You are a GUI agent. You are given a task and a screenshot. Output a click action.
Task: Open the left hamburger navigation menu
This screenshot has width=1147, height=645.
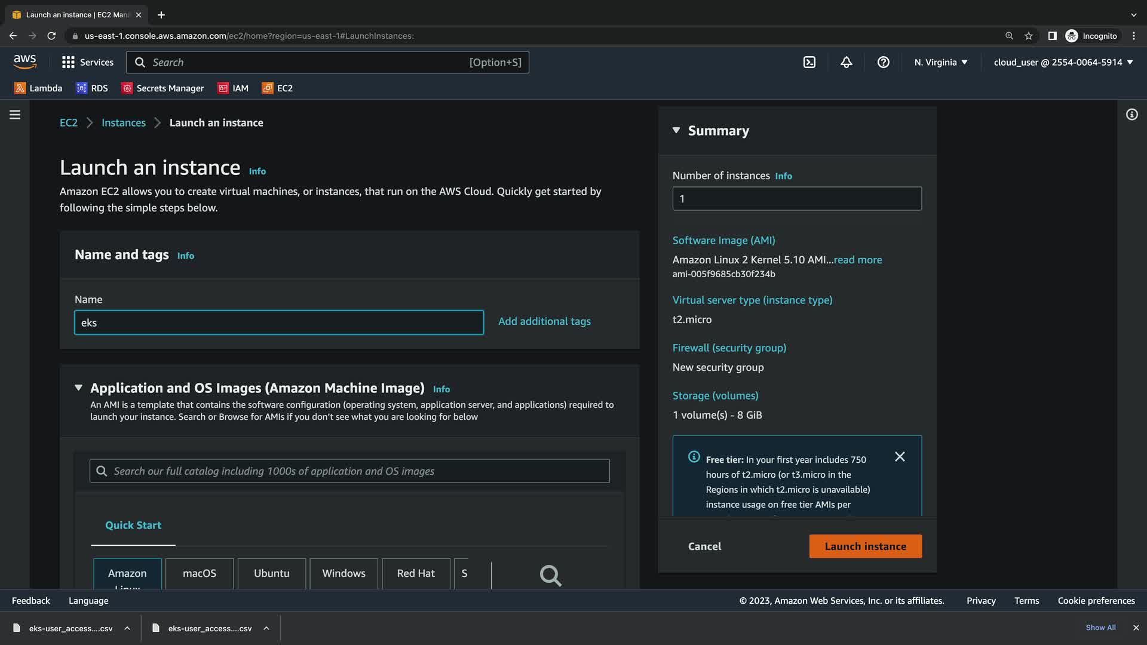(15, 115)
